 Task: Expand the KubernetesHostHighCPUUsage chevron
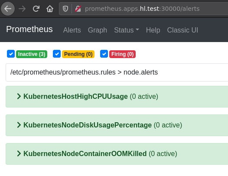coord(19,96)
